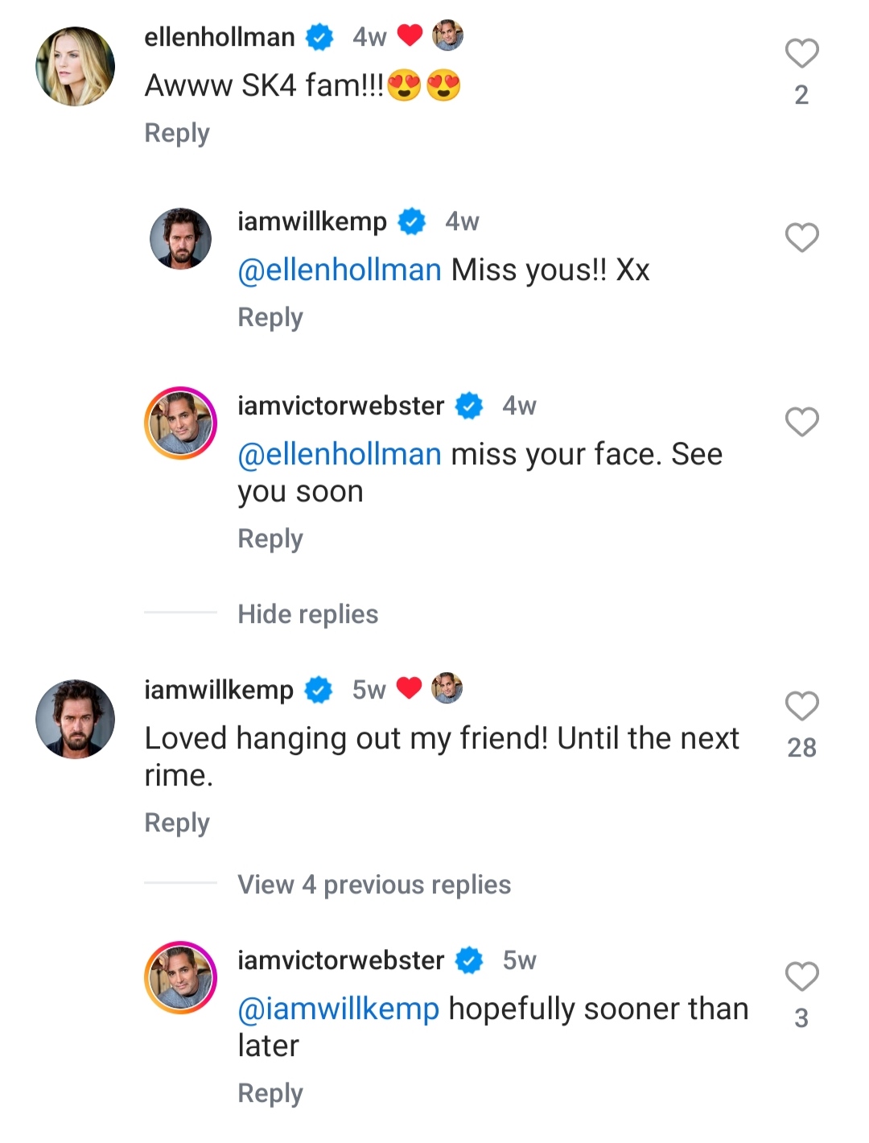
Task: Reply to iamvictorwebster's hopefully sooner than later comment
Action: (270, 1093)
